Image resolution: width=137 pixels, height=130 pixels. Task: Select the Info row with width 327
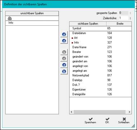click(101, 42)
